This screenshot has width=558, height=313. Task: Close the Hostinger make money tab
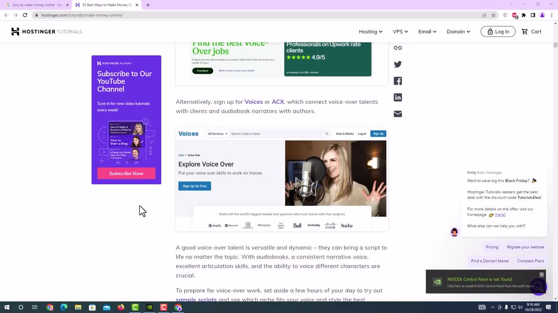pos(137,5)
